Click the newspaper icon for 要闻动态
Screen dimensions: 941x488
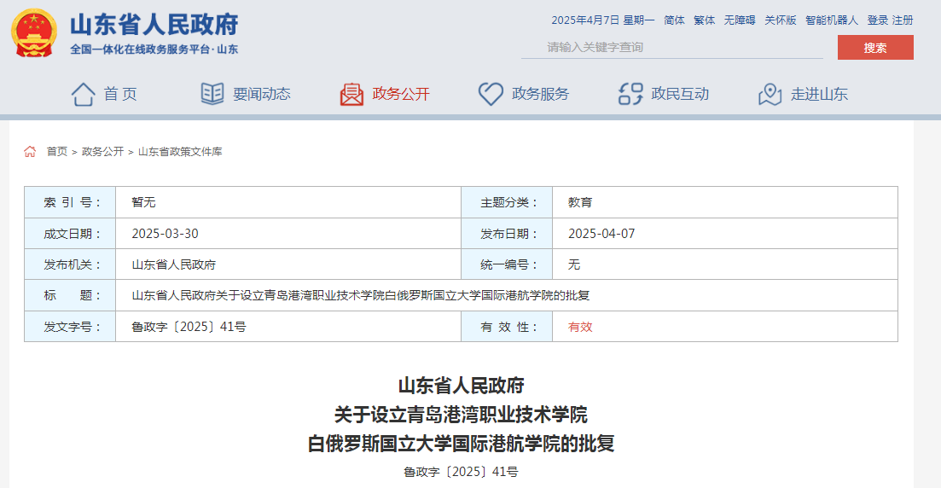(212, 94)
